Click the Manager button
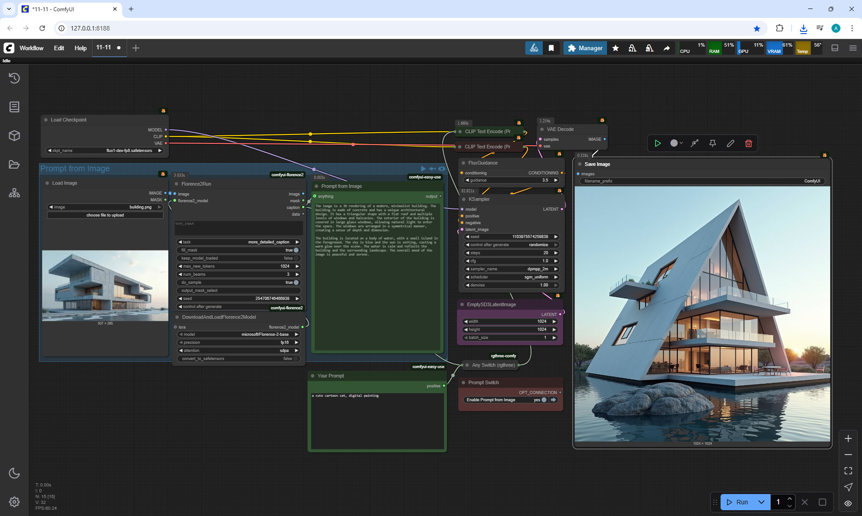 point(585,48)
